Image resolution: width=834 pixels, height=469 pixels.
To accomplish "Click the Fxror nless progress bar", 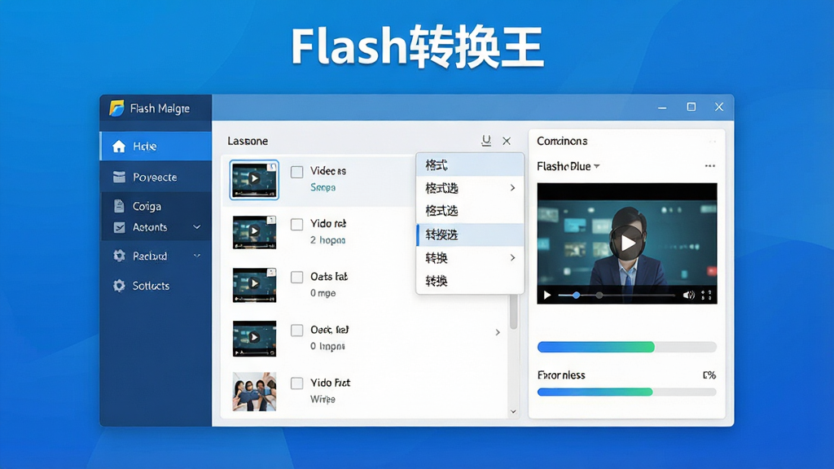I will [x=627, y=392].
